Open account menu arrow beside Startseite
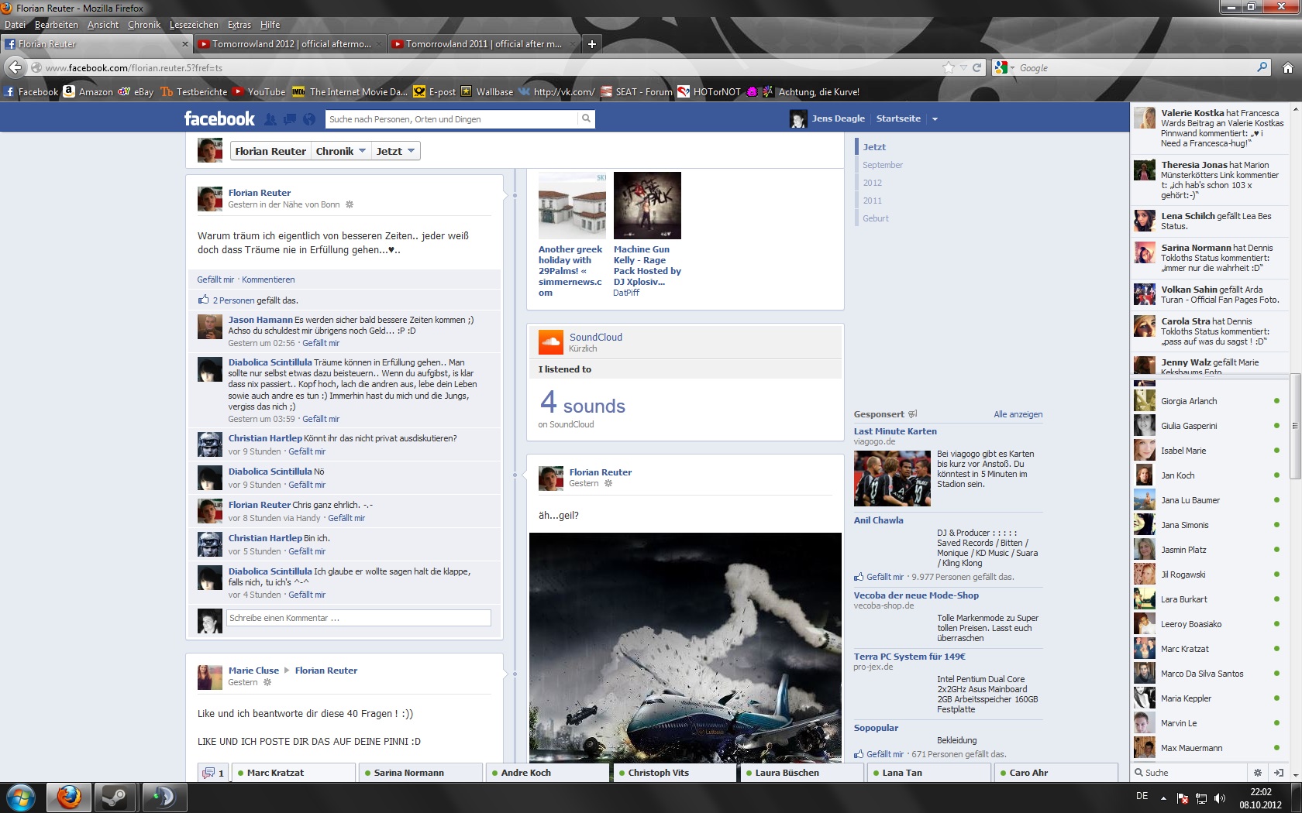1302x813 pixels. (935, 119)
